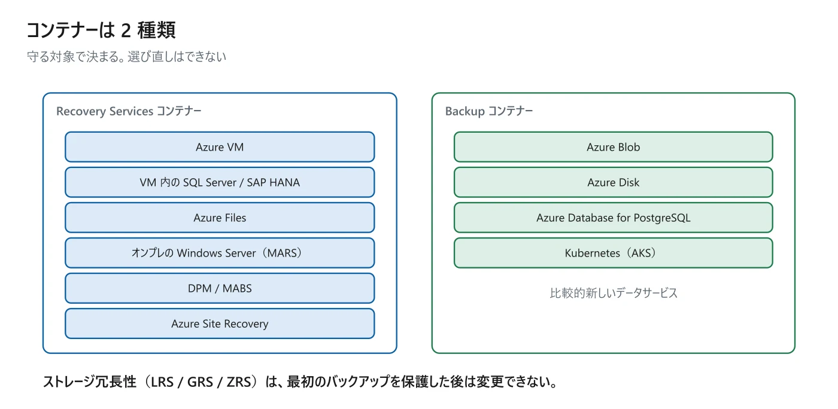838x409 pixels.
Task: Click subtitle 守る対象で決まる。選び直しはできない
Action: (127, 57)
